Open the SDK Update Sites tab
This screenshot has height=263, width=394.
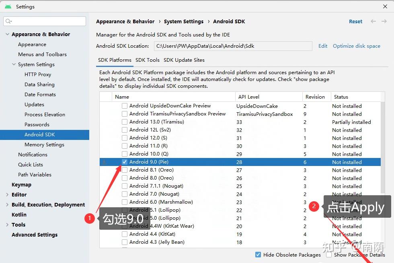184,60
